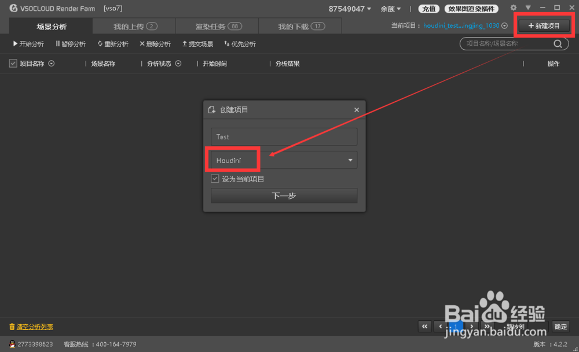Click current project name houdini_test link

click(x=461, y=25)
